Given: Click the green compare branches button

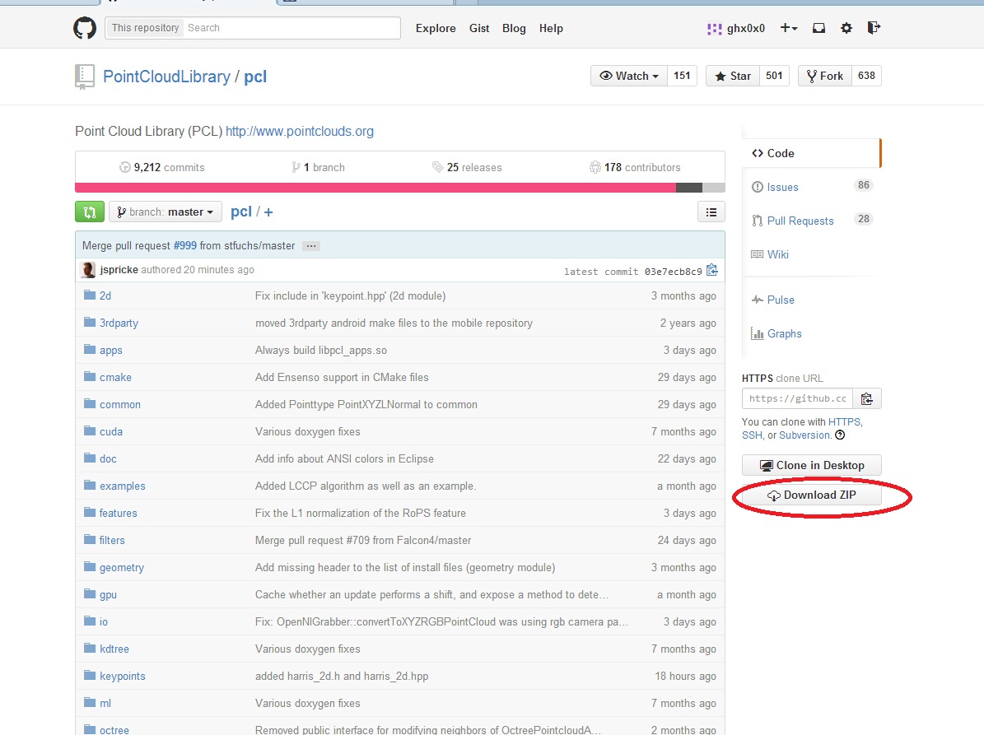Looking at the screenshot, I should click(x=90, y=212).
